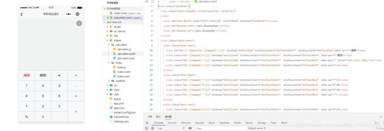
Task: Collapse the index folder
Action: [109, 63]
